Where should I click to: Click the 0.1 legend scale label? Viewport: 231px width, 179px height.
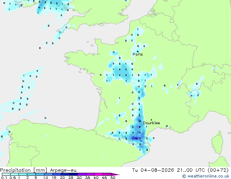click(x=4, y=178)
